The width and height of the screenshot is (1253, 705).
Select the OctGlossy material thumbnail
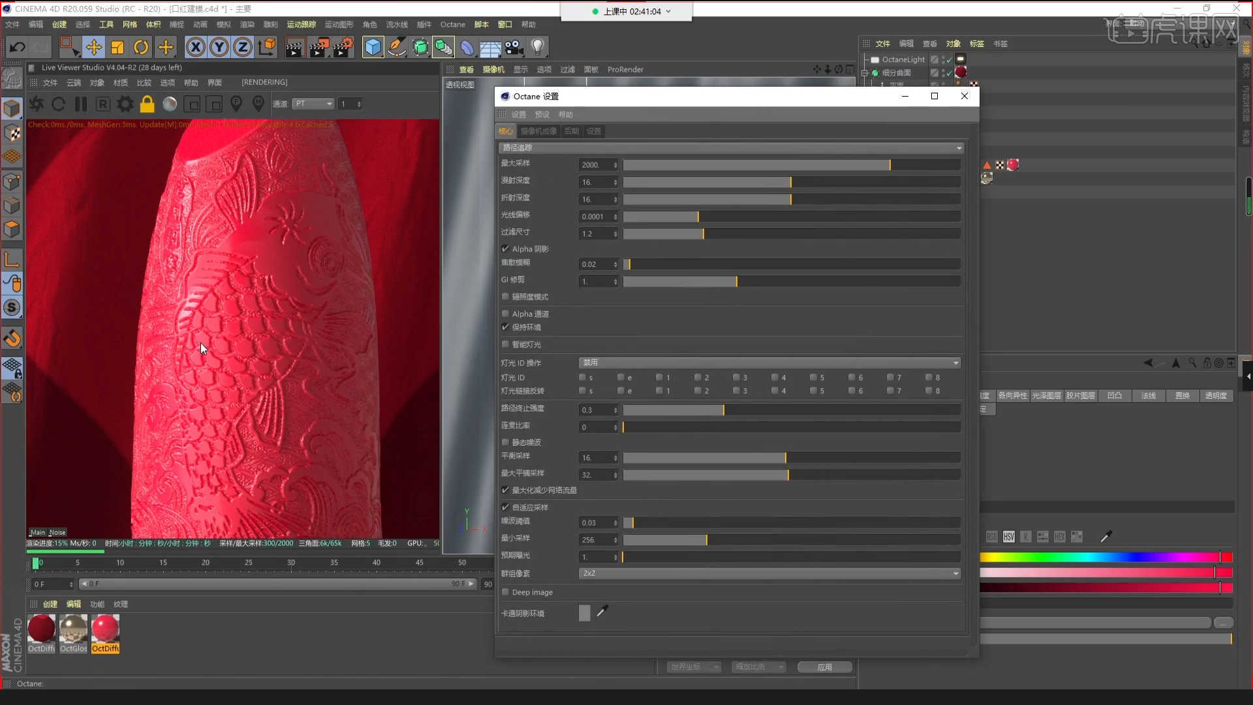click(73, 633)
